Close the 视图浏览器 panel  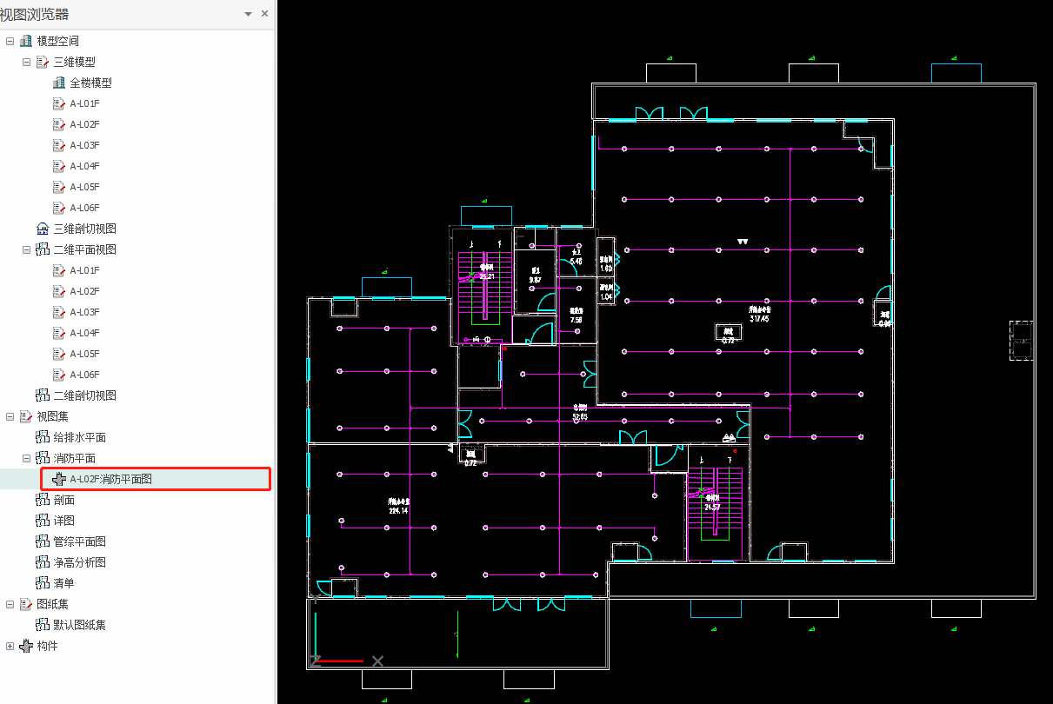[264, 14]
